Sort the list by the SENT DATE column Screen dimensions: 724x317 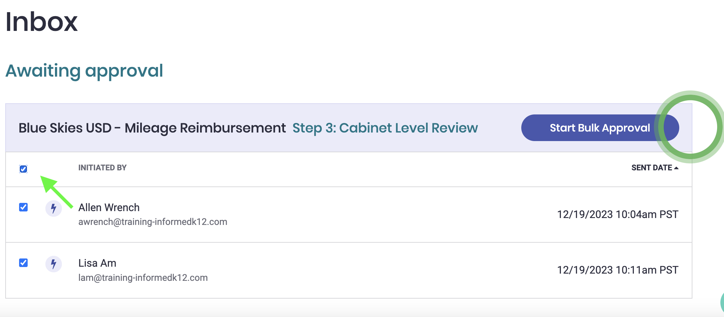pyautogui.click(x=652, y=168)
